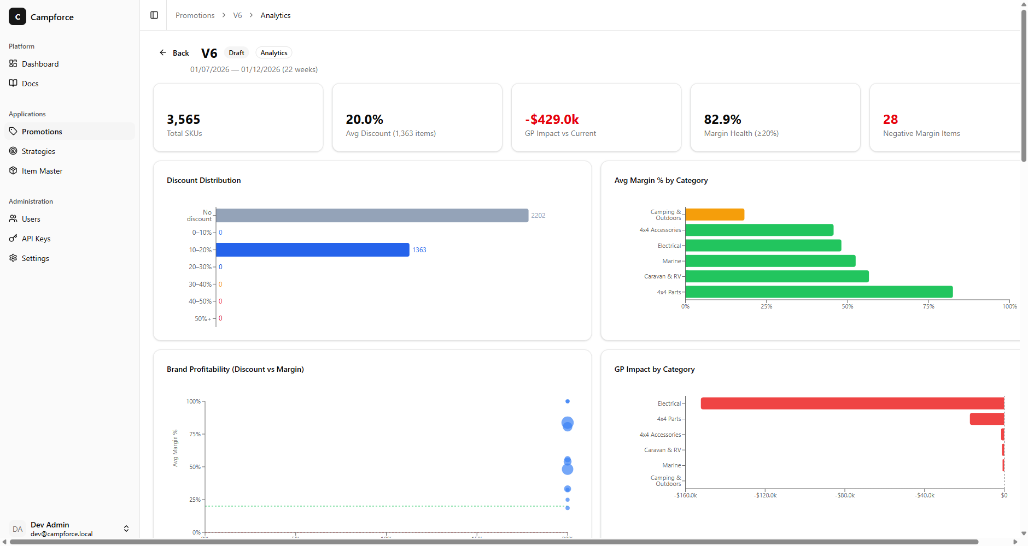Click the 4x4 Accessories green margin bar

click(x=760, y=230)
